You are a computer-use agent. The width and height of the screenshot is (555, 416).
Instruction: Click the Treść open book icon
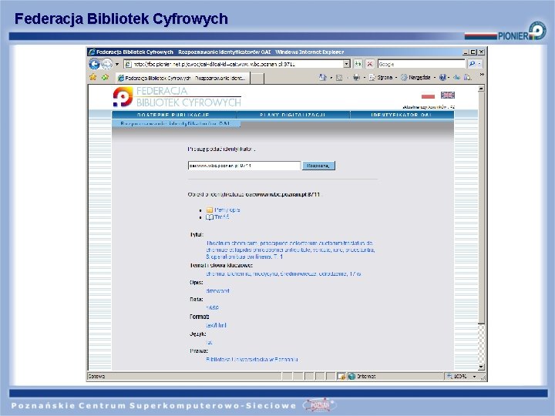(x=210, y=217)
